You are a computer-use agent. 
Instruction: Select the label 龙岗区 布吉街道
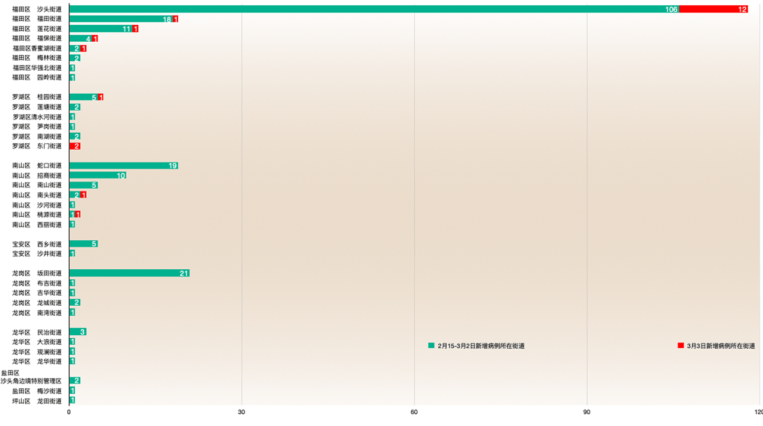coord(37,283)
